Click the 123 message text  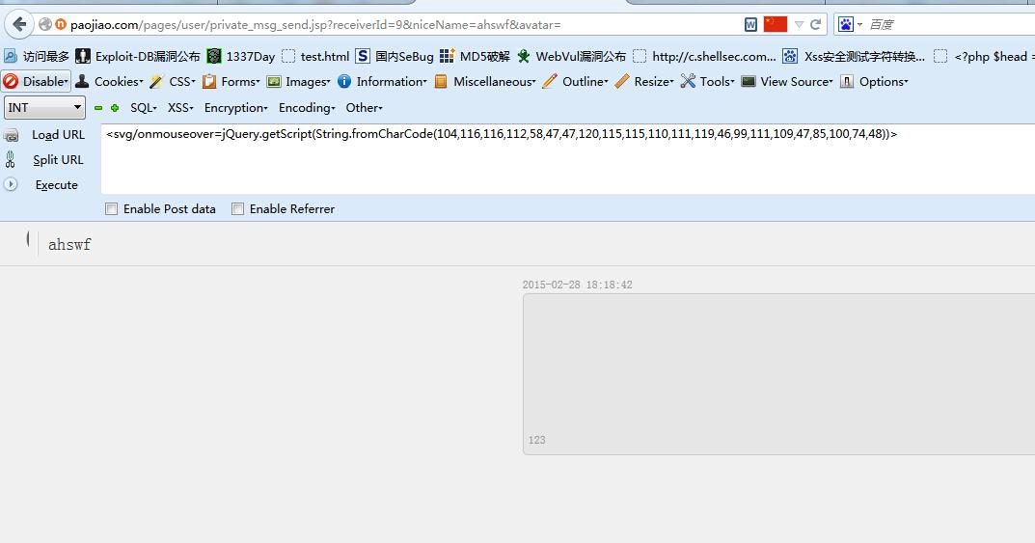click(536, 440)
